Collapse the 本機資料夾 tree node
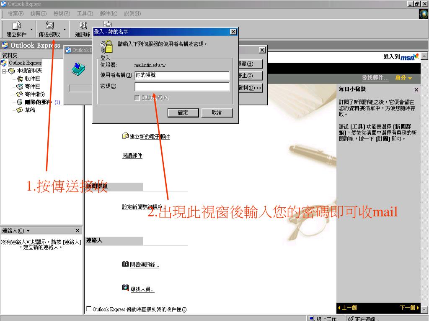Viewport: 429px width, 321px height. pos(4,71)
